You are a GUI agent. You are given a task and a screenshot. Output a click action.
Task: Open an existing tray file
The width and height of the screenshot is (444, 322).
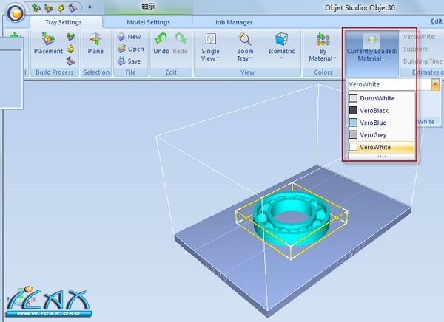click(x=130, y=49)
